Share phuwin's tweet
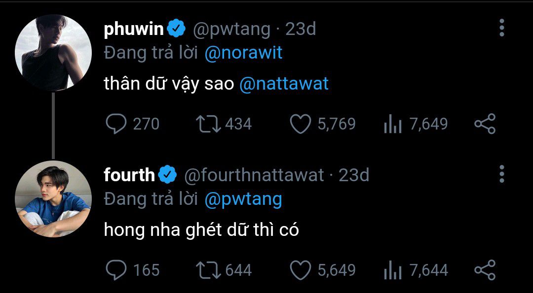533x293 pixels. point(485,124)
